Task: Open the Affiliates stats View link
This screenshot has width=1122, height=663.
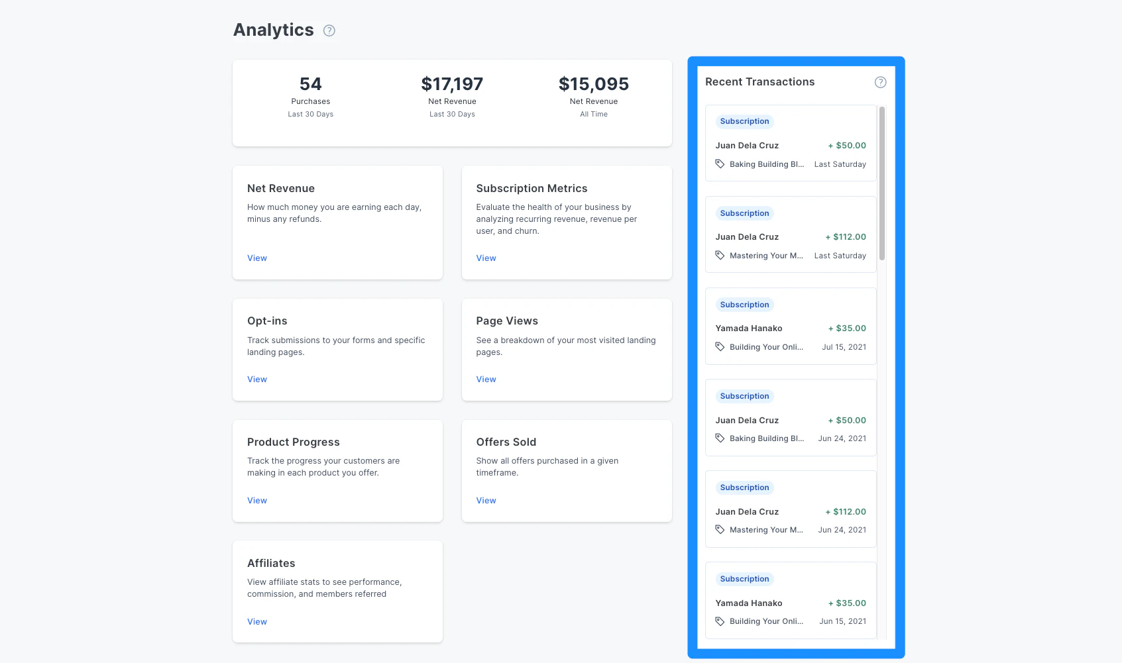Action: (x=257, y=622)
